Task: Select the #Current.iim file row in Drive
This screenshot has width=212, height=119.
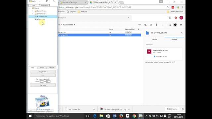Action: pyautogui.click(x=99, y=32)
